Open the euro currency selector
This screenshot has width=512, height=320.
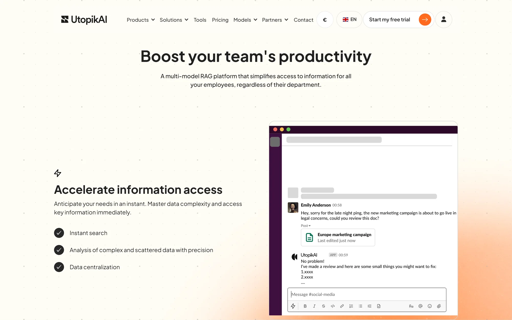[325, 19]
